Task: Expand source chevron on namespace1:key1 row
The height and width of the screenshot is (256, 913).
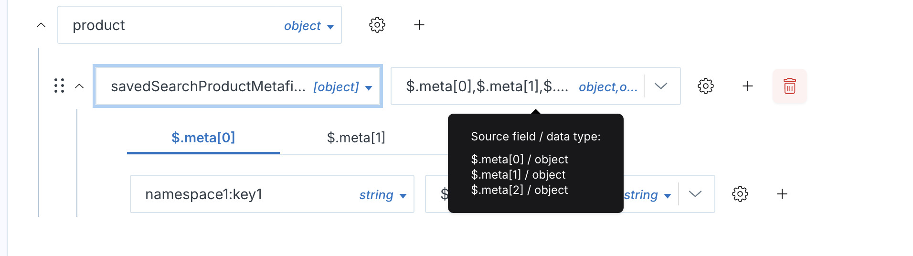Action: click(695, 194)
